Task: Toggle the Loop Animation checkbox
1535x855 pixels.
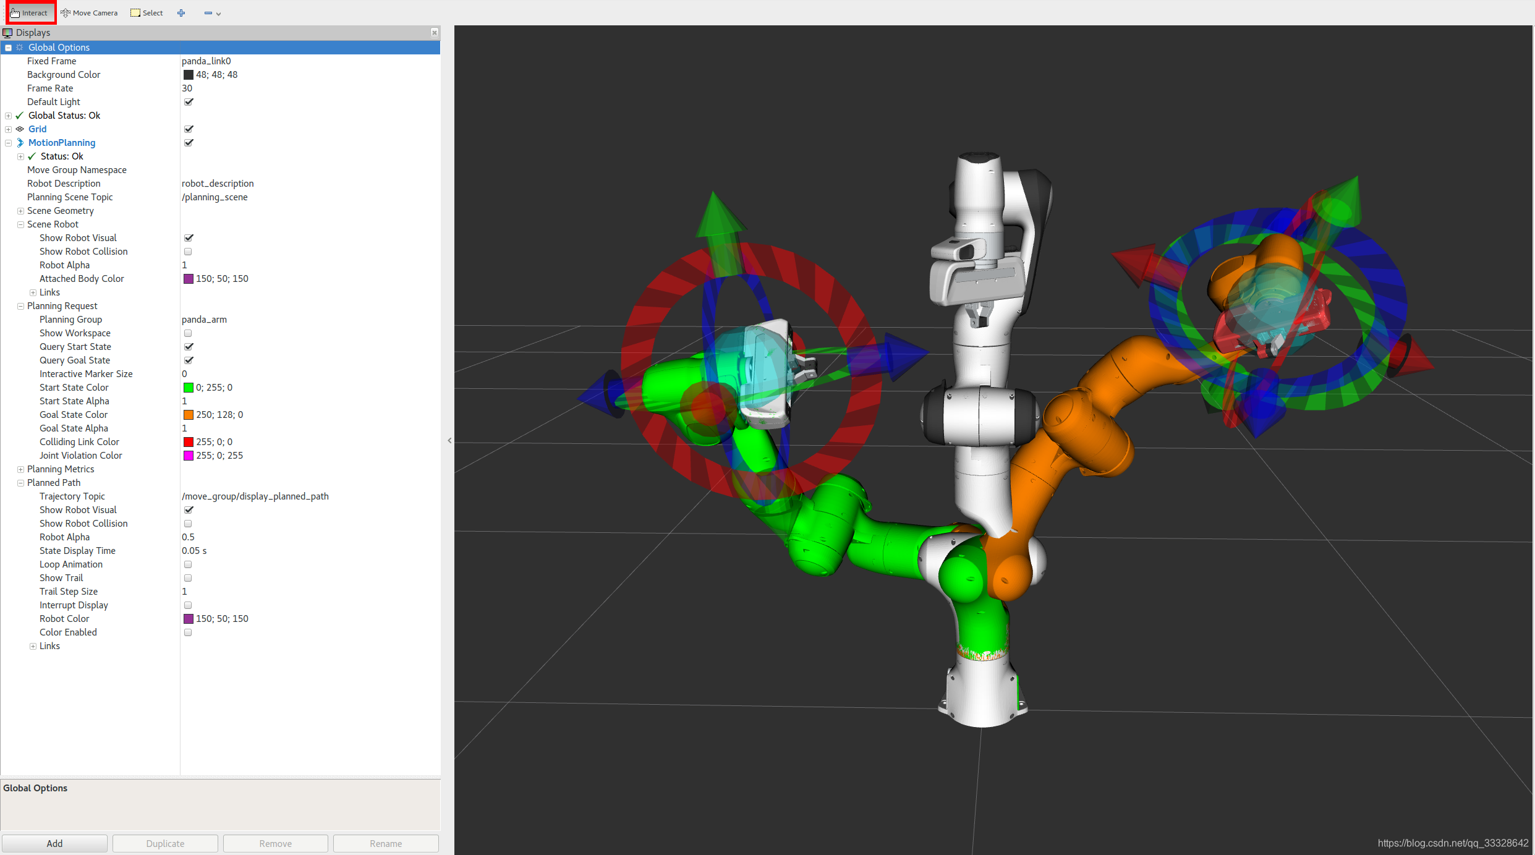Action: click(x=188, y=564)
